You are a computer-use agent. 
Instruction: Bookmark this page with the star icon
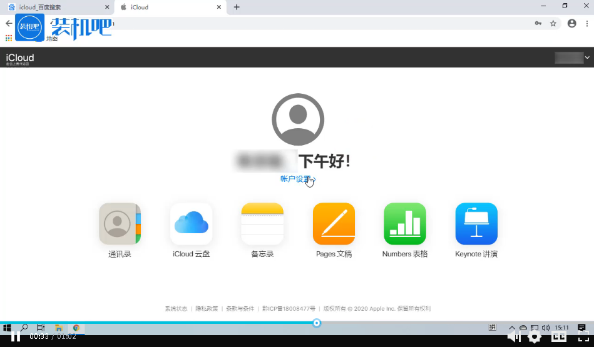[553, 23]
